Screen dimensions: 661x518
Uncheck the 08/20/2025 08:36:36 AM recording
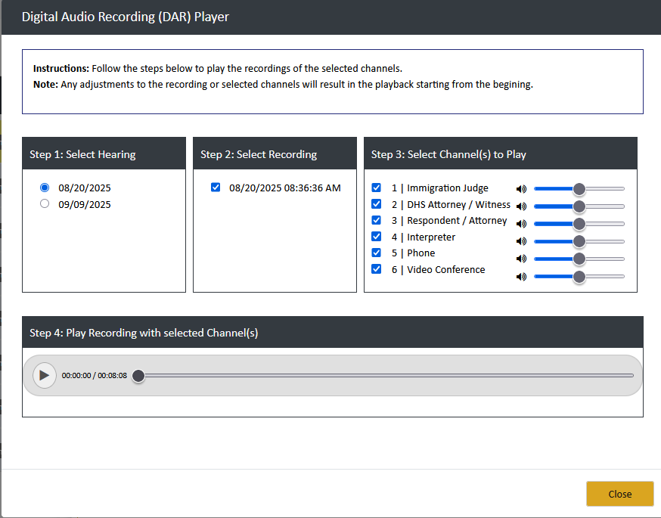click(x=216, y=187)
